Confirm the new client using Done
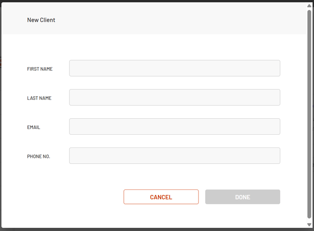The image size is (314, 231). pos(242,197)
